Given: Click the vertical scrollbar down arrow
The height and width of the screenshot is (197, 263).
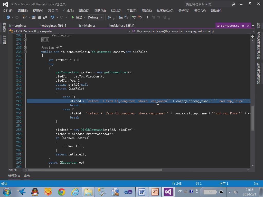Looking at the screenshot, I should point(252,165).
